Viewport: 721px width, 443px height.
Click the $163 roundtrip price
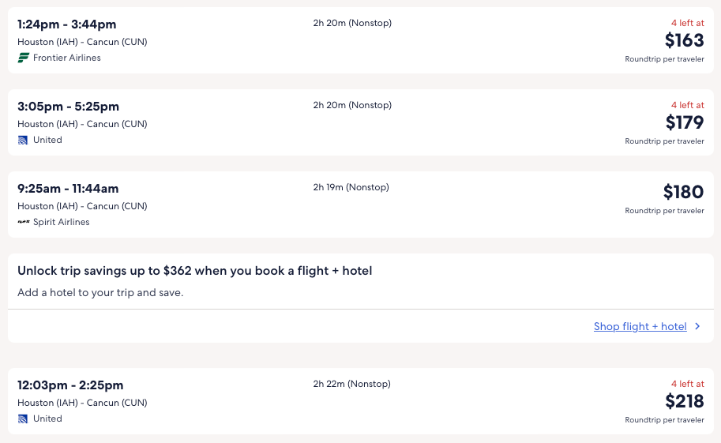pos(684,40)
